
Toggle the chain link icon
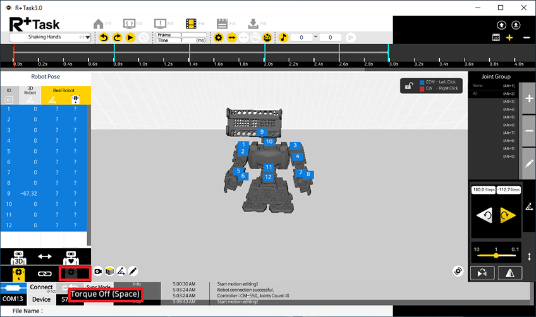pos(44,273)
